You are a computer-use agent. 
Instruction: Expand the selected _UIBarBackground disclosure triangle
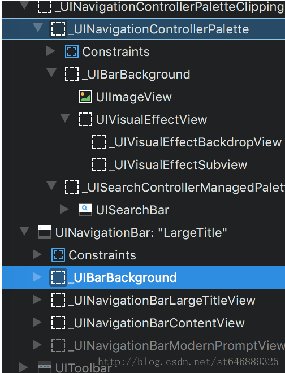coord(37,277)
